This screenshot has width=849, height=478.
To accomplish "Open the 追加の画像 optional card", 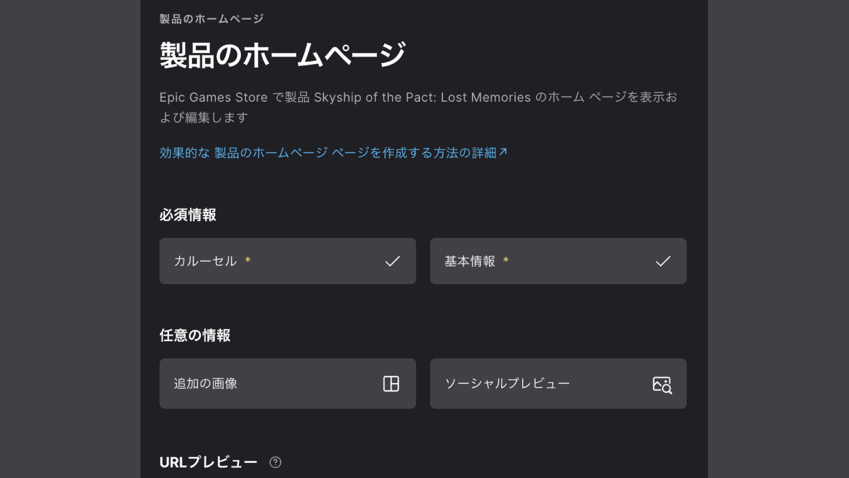I will tap(287, 384).
